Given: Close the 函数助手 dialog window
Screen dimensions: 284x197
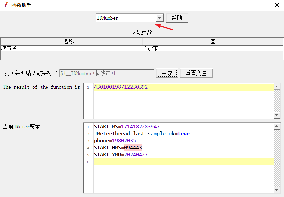Looking at the screenshot, I should coord(277,5).
